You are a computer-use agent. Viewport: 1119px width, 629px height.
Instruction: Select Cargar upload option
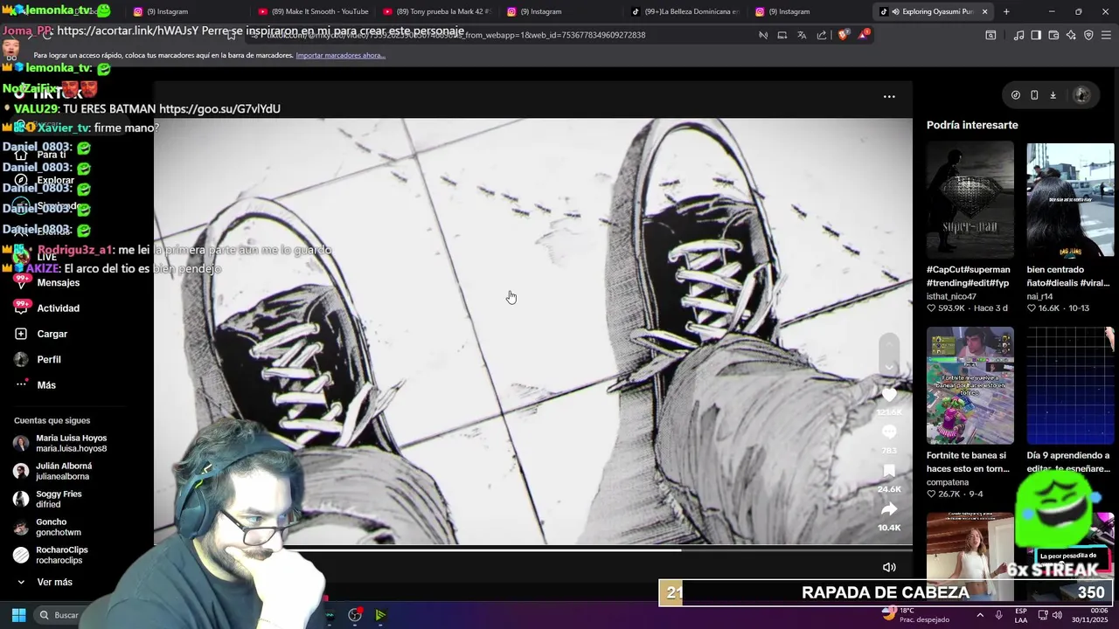[x=40, y=334]
